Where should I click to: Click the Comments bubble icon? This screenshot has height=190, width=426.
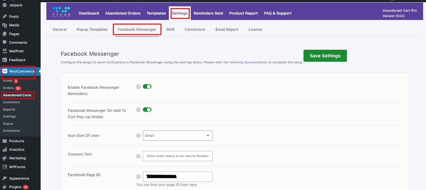point(4,42)
